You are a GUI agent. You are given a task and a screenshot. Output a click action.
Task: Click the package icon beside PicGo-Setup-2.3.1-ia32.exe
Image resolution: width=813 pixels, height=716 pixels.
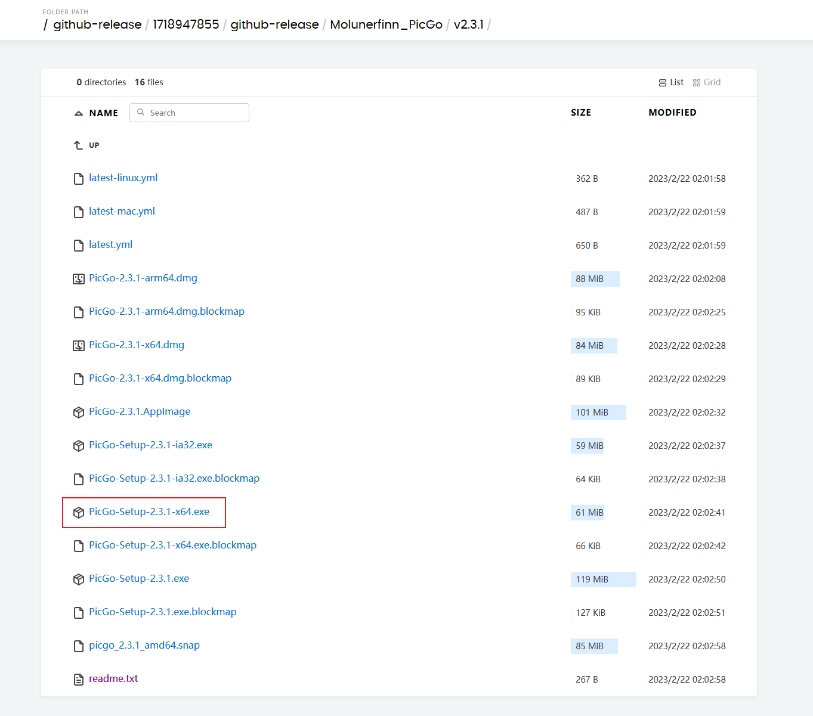coord(78,445)
